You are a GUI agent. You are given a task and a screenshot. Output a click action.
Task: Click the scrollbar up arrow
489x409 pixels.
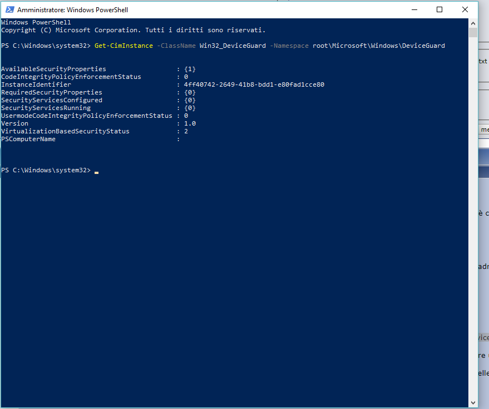(x=473, y=23)
